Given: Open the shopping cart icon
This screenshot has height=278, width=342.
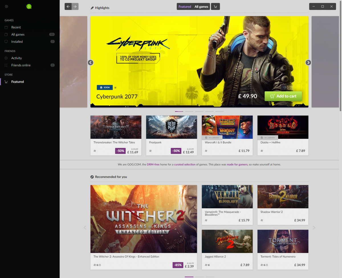Looking at the screenshot, I should [x=215, y=7].
